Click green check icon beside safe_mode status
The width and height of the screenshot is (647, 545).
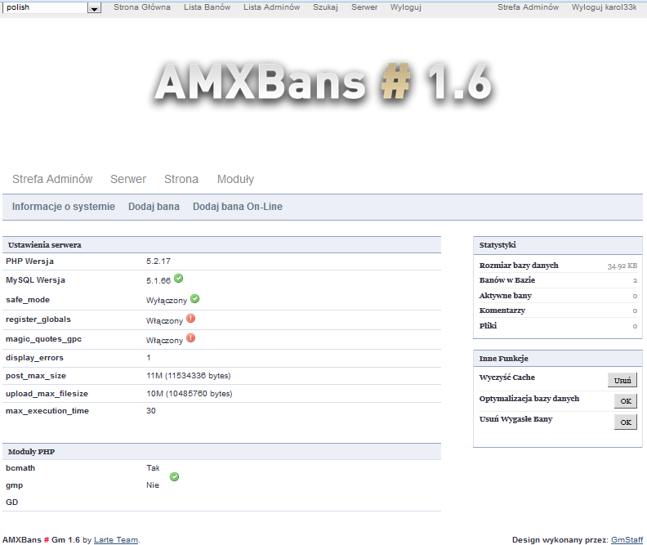point(194,299)
